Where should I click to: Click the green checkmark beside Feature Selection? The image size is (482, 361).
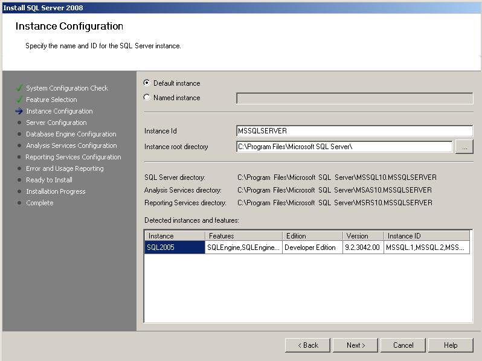(x=19, y=99)
